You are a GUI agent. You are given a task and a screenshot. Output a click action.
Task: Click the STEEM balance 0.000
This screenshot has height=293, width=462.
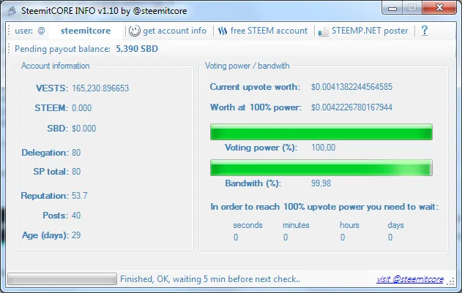point(81,108)
